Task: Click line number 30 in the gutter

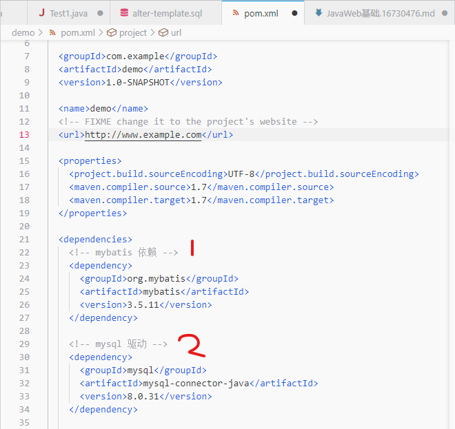Action: click(24, 357)
